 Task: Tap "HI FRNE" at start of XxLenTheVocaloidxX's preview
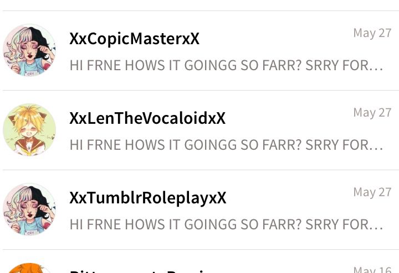pos(95,145)
